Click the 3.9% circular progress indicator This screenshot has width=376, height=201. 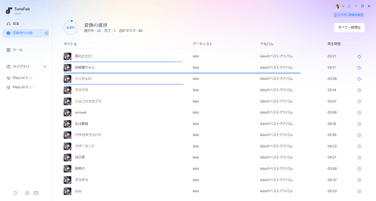[x=70, y=28]
